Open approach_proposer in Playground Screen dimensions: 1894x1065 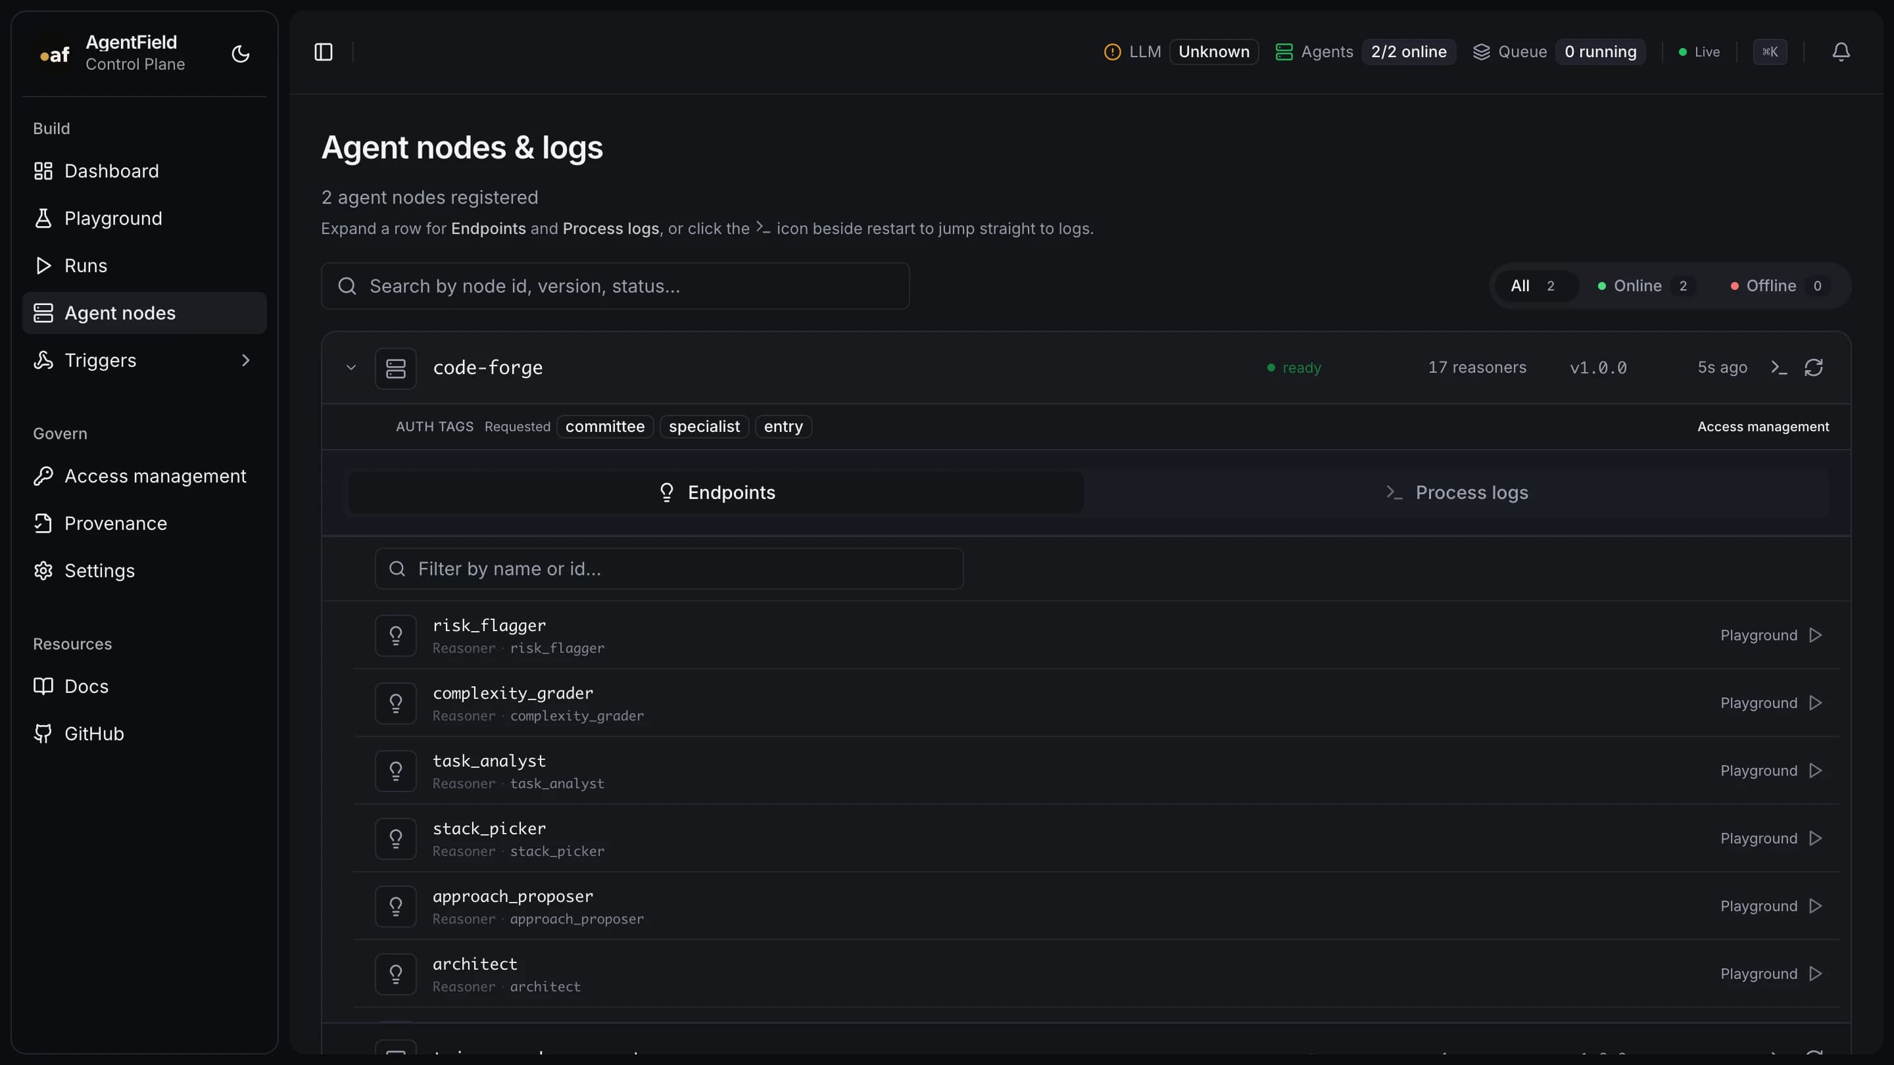click(x=1771, y=905)
